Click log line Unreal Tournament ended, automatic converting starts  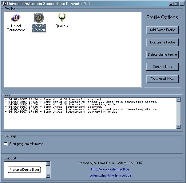point(81,109)
